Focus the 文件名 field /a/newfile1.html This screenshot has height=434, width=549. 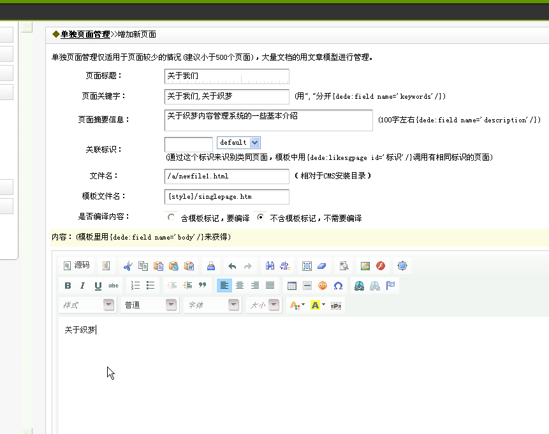[227, 177]
